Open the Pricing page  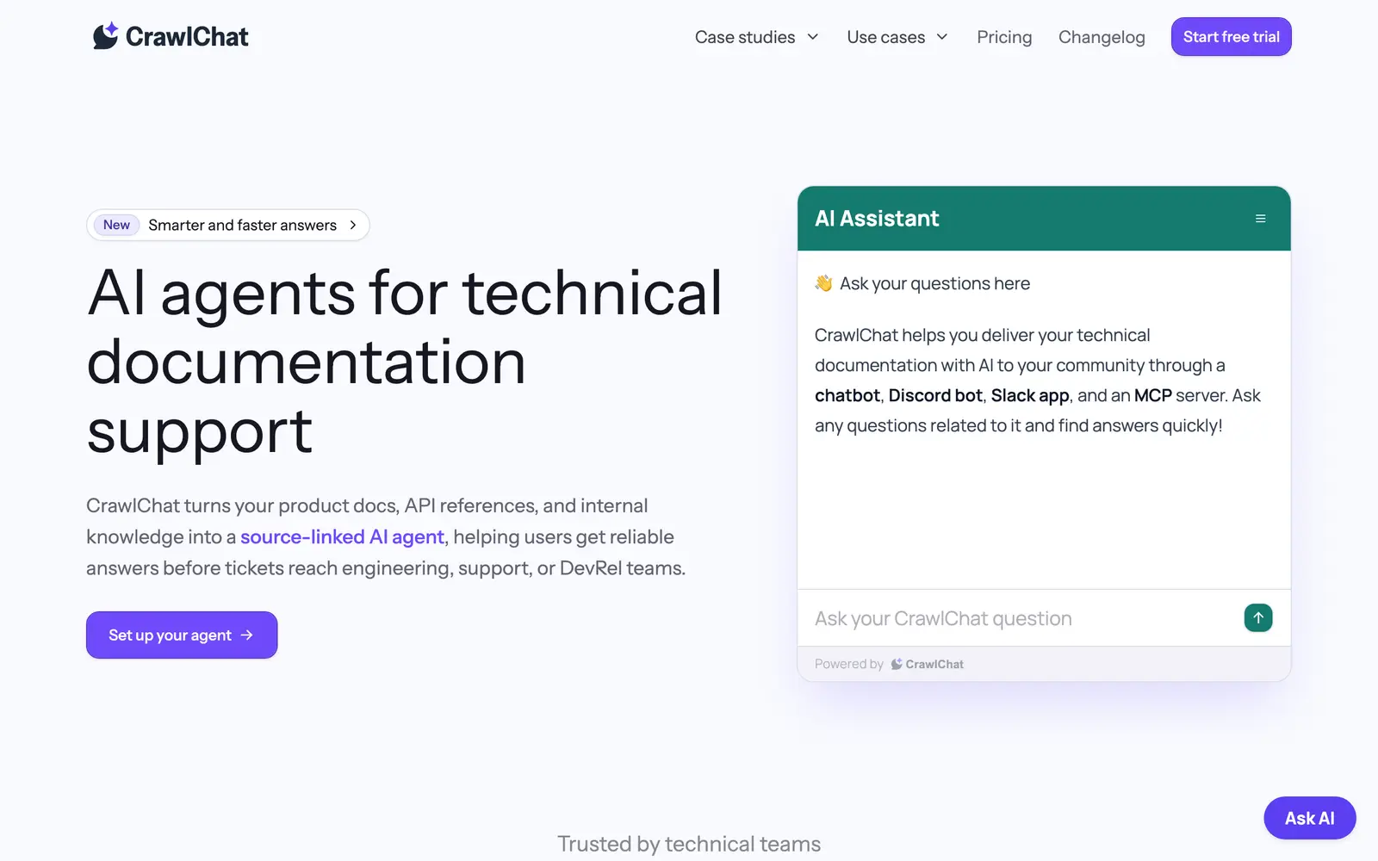click(x=1004, y=37)
